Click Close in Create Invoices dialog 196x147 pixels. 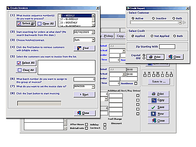tap(85, 113)
